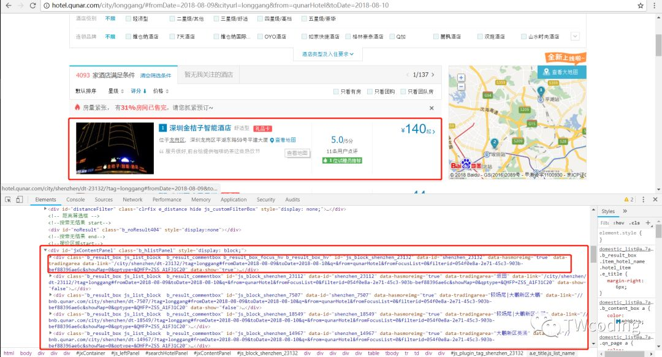The height and width of the screenshot is (357, 662).
Task: Go forward with the browser arrow
Action: [20, 6]
